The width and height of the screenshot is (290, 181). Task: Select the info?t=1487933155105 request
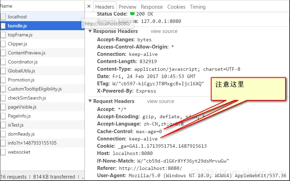(42, 143)
